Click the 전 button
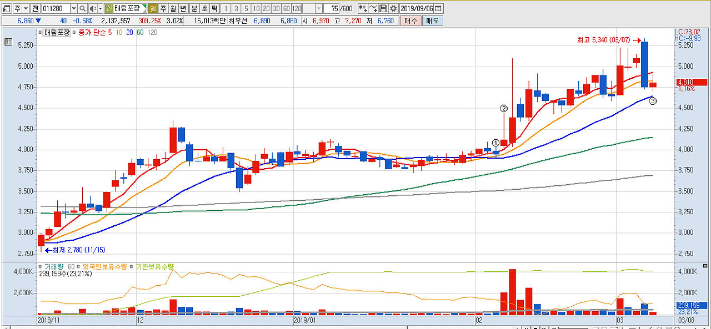This screenshot has width=711, height=329. coord(35,9)
